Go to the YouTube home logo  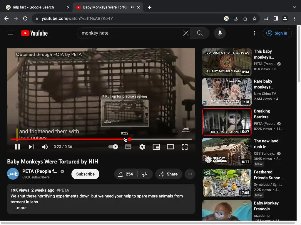click(34, 33)
